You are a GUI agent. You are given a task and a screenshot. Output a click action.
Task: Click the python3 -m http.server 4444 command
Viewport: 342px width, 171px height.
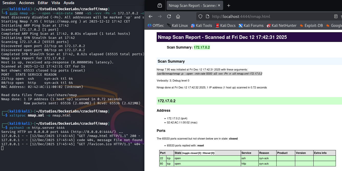(x=37, y=128)
